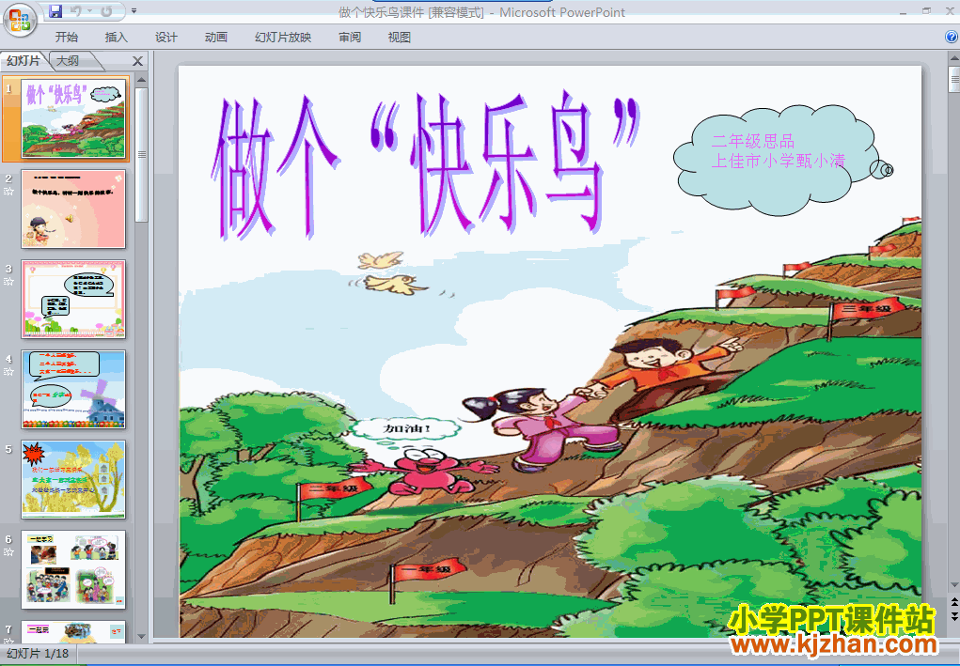Open the 插入 ribbon tab
960x666 pixels.
tap(117, 38)
